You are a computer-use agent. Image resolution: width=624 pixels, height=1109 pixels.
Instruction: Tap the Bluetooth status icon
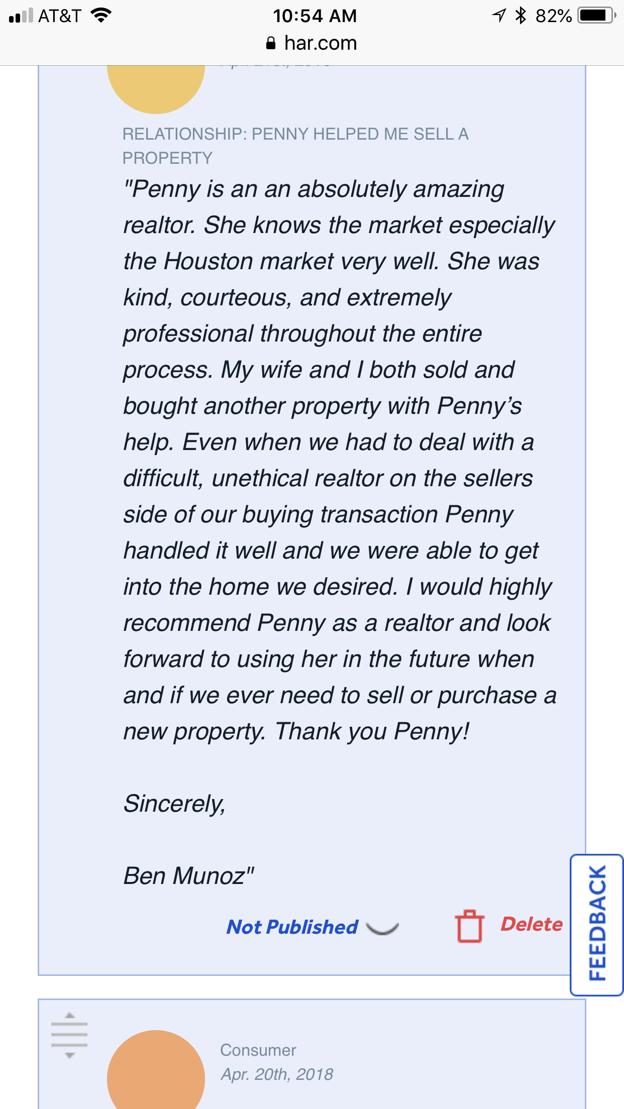(521, 16)
